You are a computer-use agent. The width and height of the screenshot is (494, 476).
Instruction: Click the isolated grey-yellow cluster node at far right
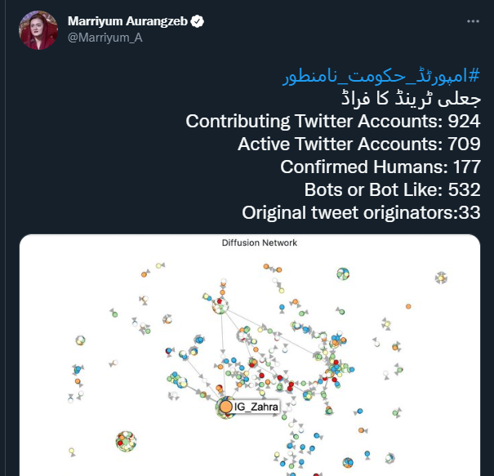pyautogui.click(x=441, y=278)
